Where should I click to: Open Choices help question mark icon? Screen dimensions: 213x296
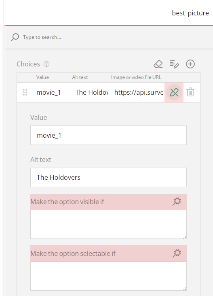pyautogui.click(x=46, y=64)
